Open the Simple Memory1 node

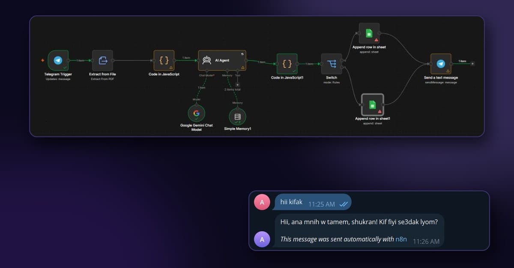point(237,116)
